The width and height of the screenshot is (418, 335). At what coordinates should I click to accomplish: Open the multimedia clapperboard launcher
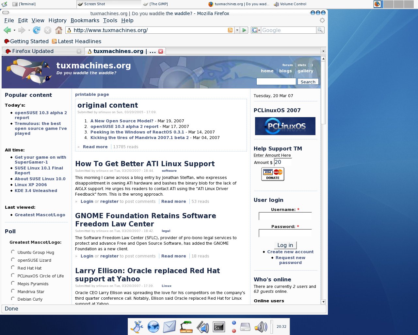[x=202, y=326]
